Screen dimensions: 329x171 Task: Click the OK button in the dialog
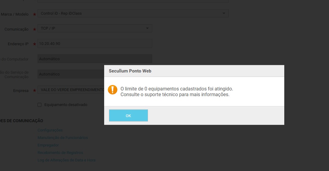coord(128,116)
